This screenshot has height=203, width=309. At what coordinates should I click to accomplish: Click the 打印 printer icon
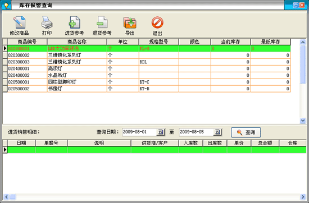47,22
